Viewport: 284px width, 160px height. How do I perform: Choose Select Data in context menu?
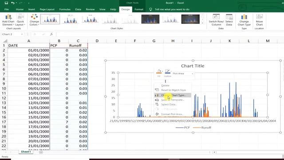173,104
